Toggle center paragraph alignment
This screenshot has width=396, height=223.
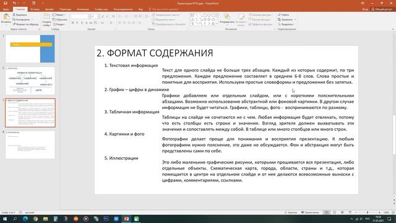[124, 23]
